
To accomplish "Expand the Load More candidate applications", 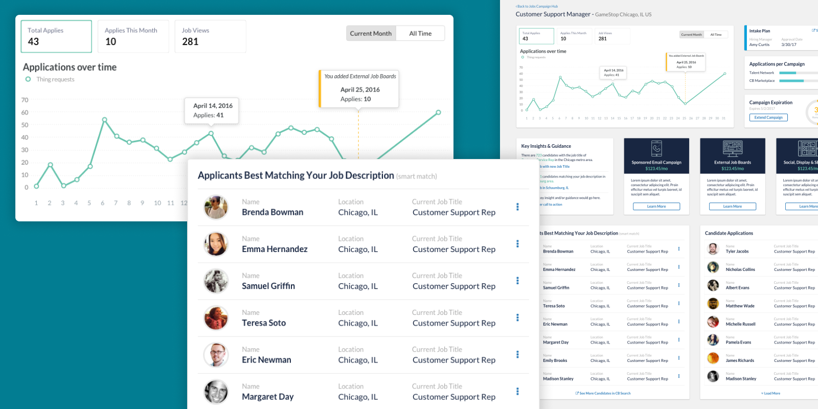I will (x=771, y=393).
